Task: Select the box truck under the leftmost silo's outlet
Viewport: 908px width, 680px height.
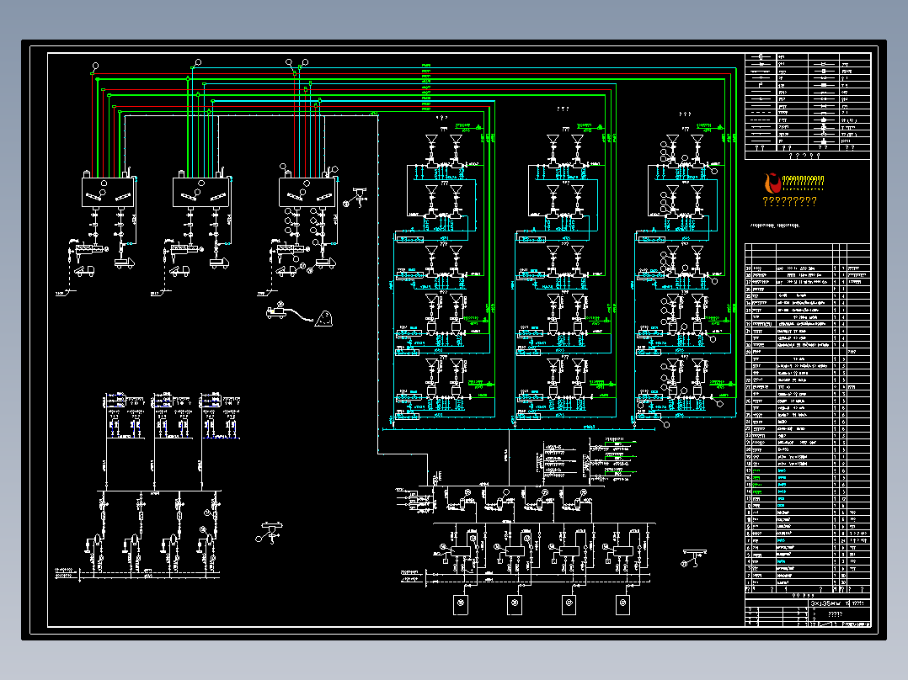Action: [124, 263]
